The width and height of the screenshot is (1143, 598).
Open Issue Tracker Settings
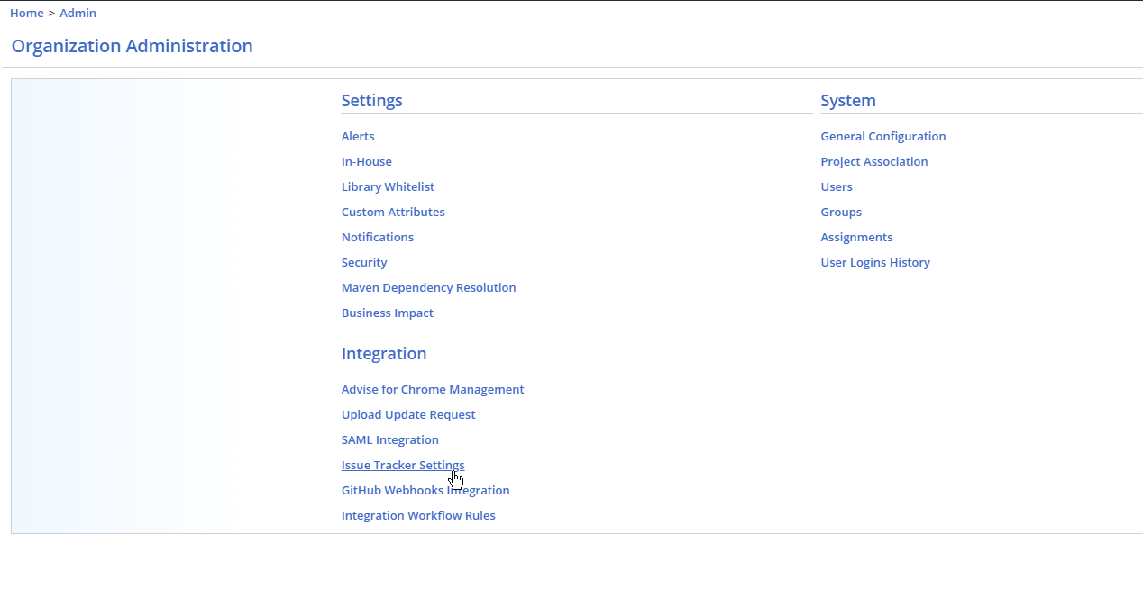pos(402,466)
